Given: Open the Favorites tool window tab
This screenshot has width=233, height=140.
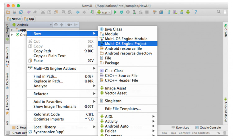Looking at the screenshot, I should [7, 105].
